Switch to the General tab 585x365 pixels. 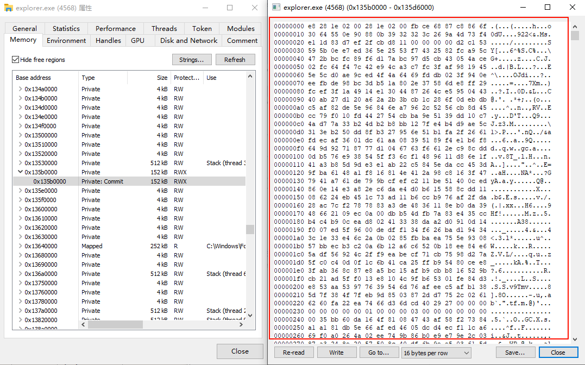[x=24, y=28]
